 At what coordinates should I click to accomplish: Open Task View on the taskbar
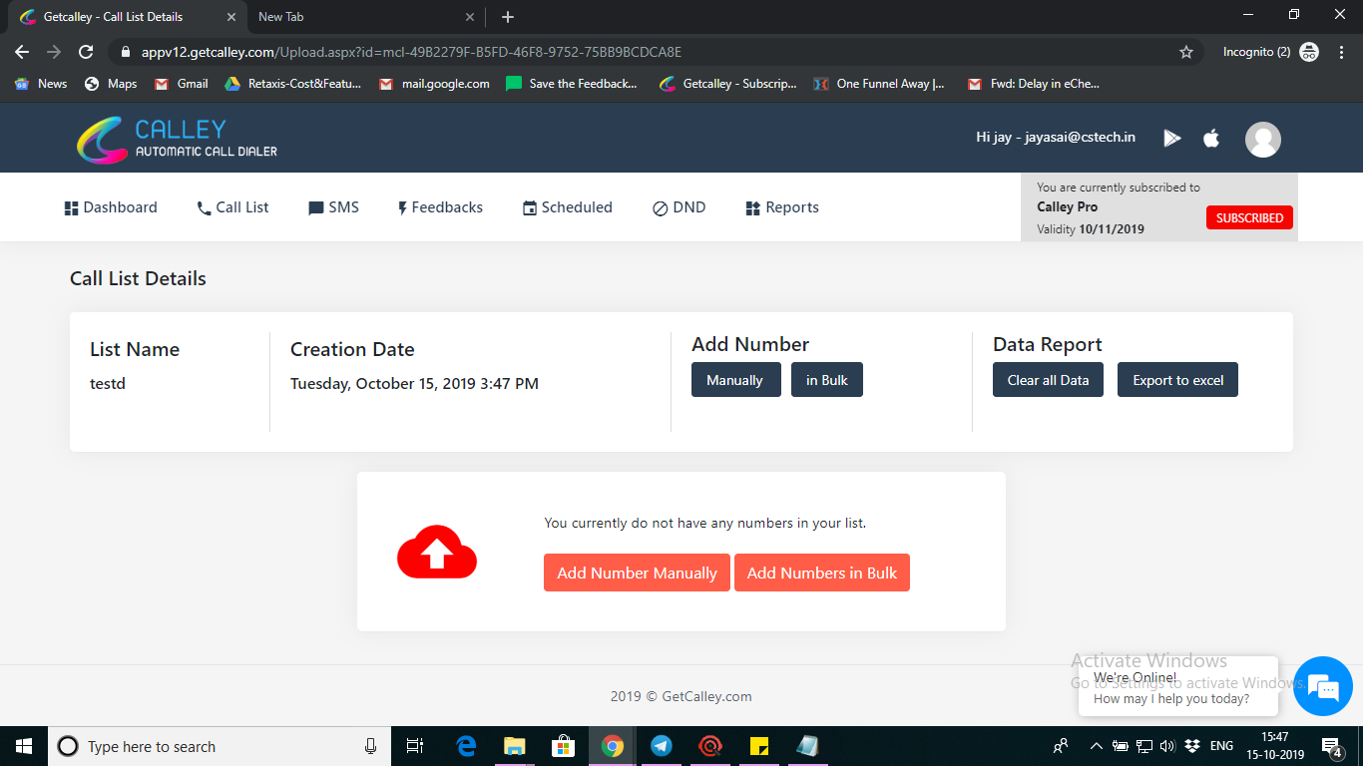tap(416, 746)
